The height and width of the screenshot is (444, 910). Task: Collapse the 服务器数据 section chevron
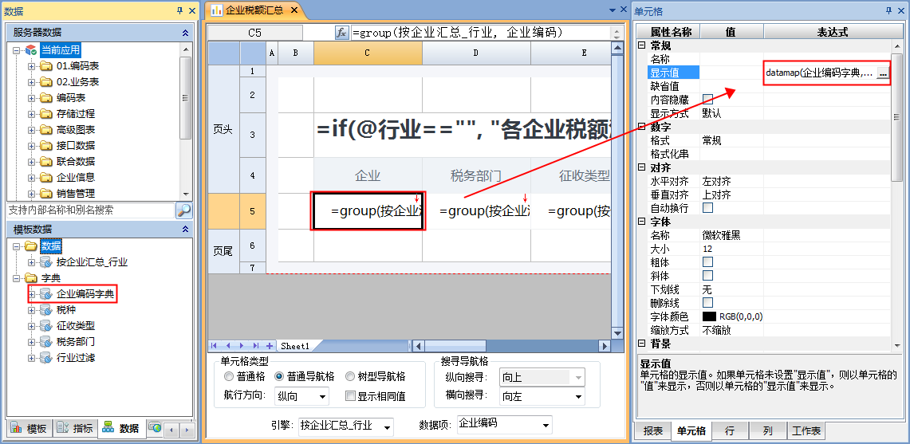(x=185, y=33)
